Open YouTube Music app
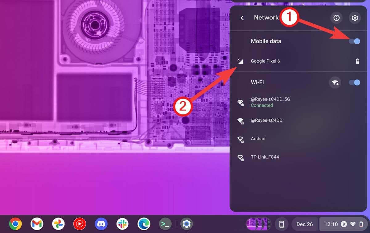The image size is (370, 233). click(80, 224)
